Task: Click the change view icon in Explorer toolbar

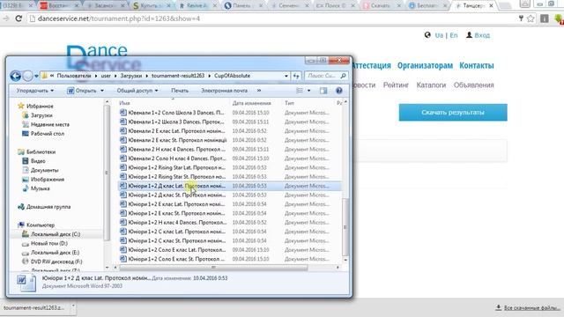Action: click(300, 91)
